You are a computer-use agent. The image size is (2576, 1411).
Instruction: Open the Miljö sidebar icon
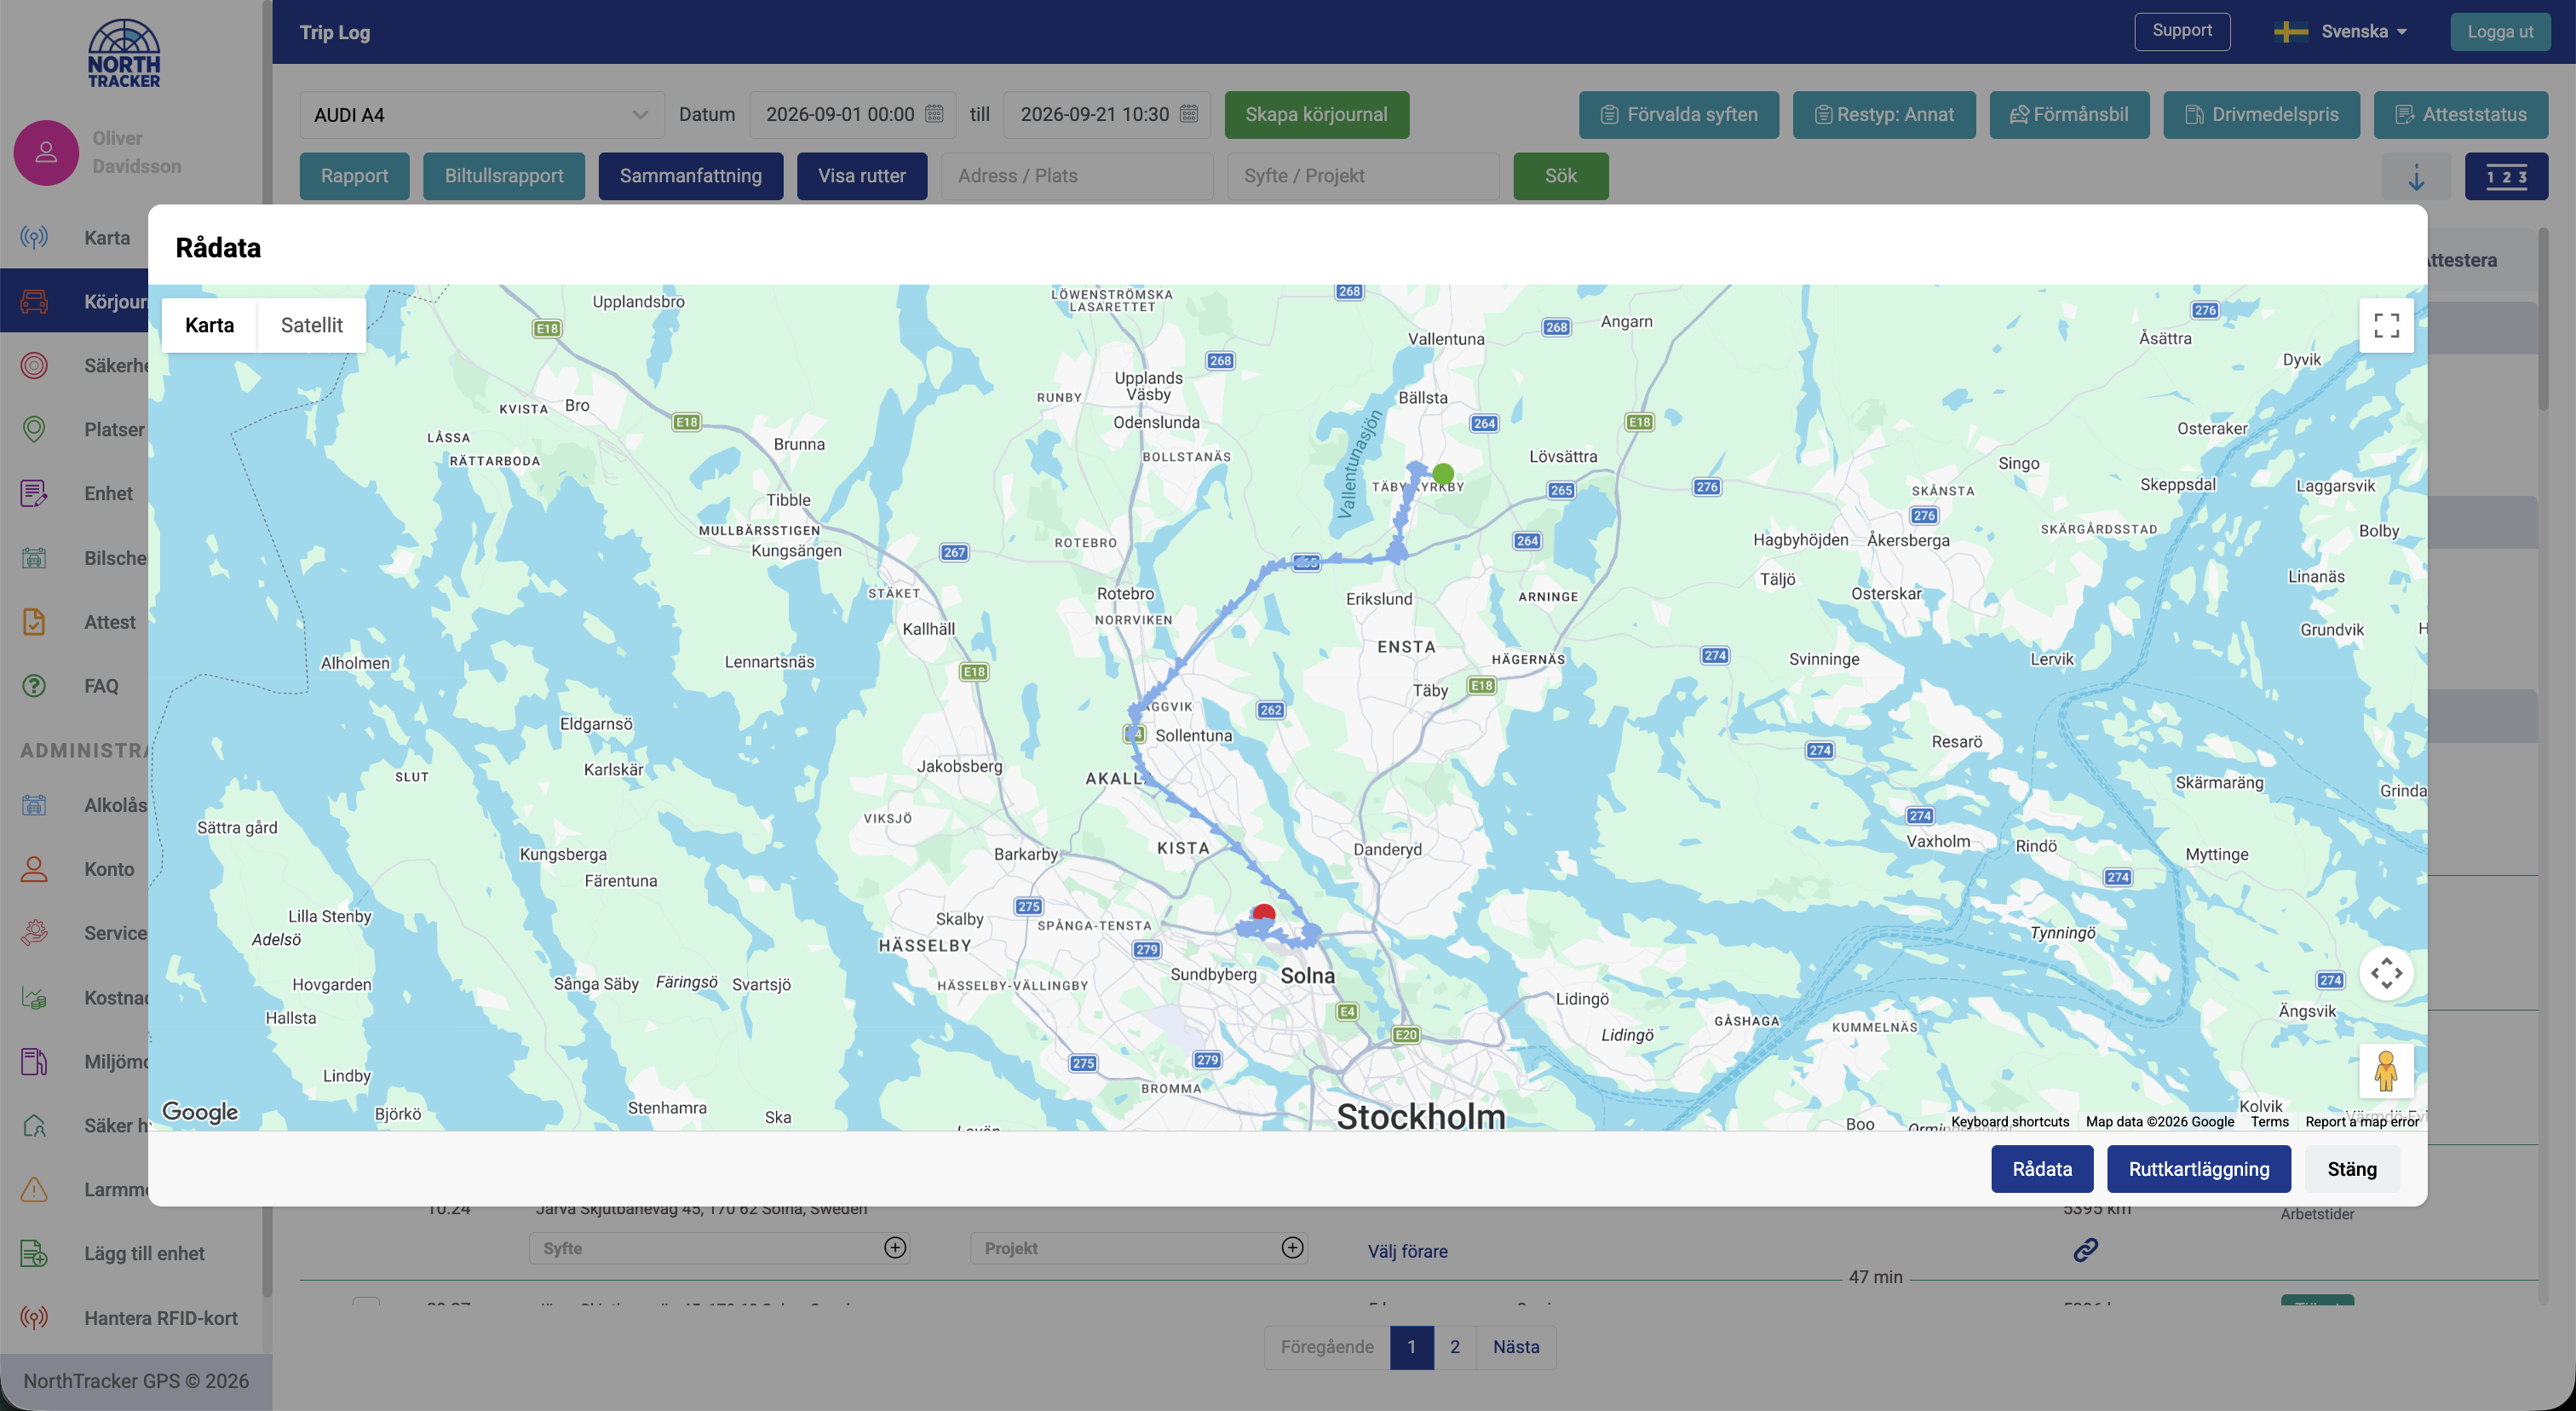click(34, 1062)
